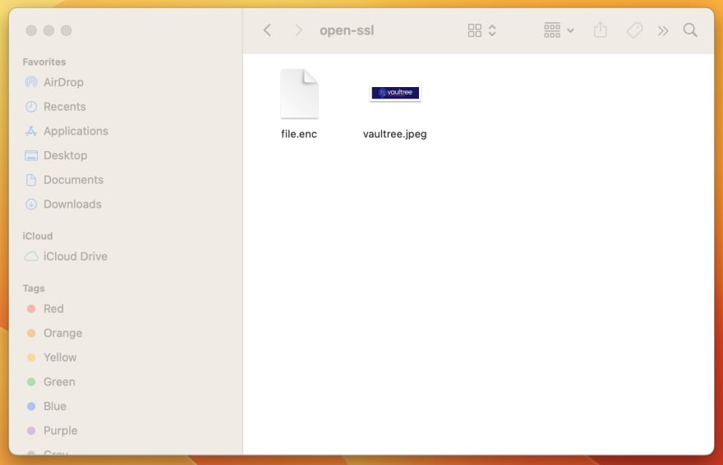Filter by the Orange tag
This screenshot has width=723, height=465.
pyautogui.click(x=62, y=334)
